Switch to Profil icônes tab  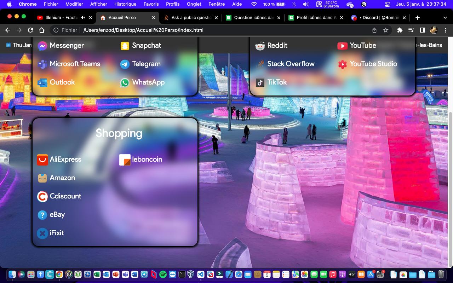point(316,18)
